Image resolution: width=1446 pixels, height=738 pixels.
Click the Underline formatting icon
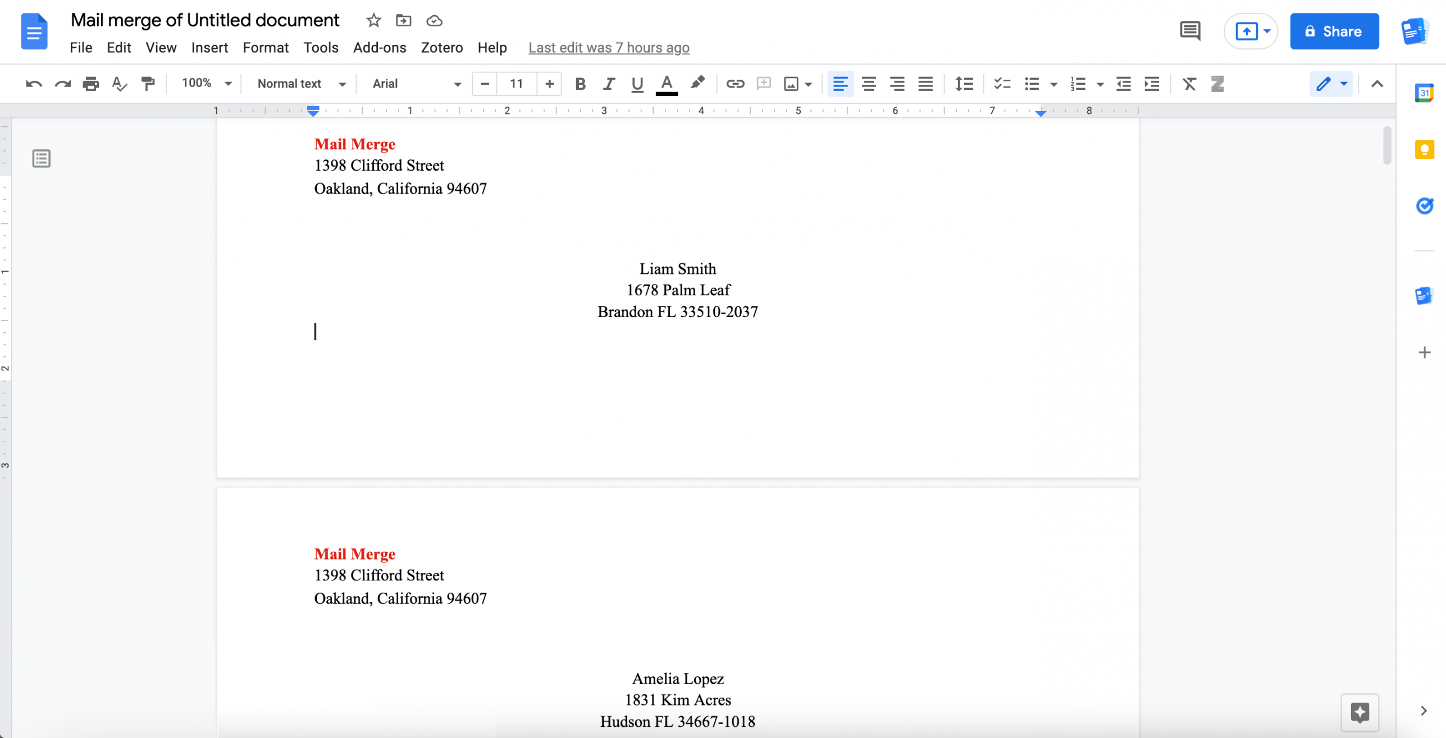(636, 84)
